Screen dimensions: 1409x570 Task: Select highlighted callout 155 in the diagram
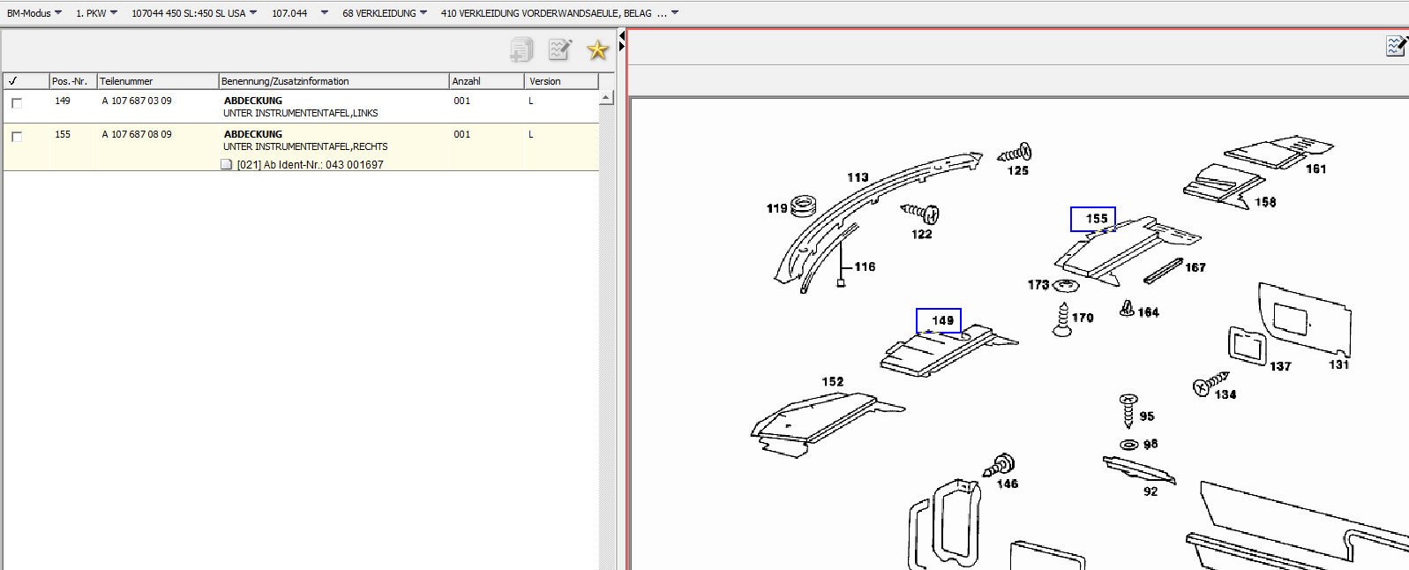pyautogui.click(x=1093, y=219)
